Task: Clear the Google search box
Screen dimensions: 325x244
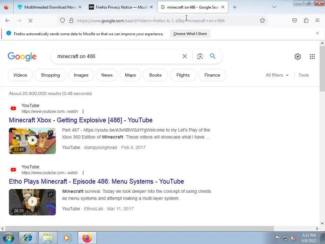Action: pos(184,56)
